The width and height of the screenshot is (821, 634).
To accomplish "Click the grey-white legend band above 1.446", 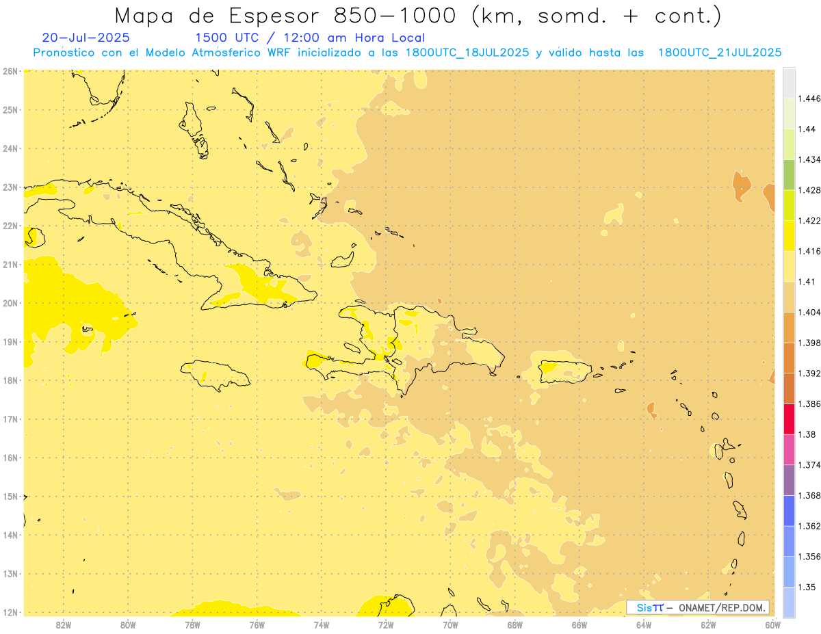I will 789,83.
